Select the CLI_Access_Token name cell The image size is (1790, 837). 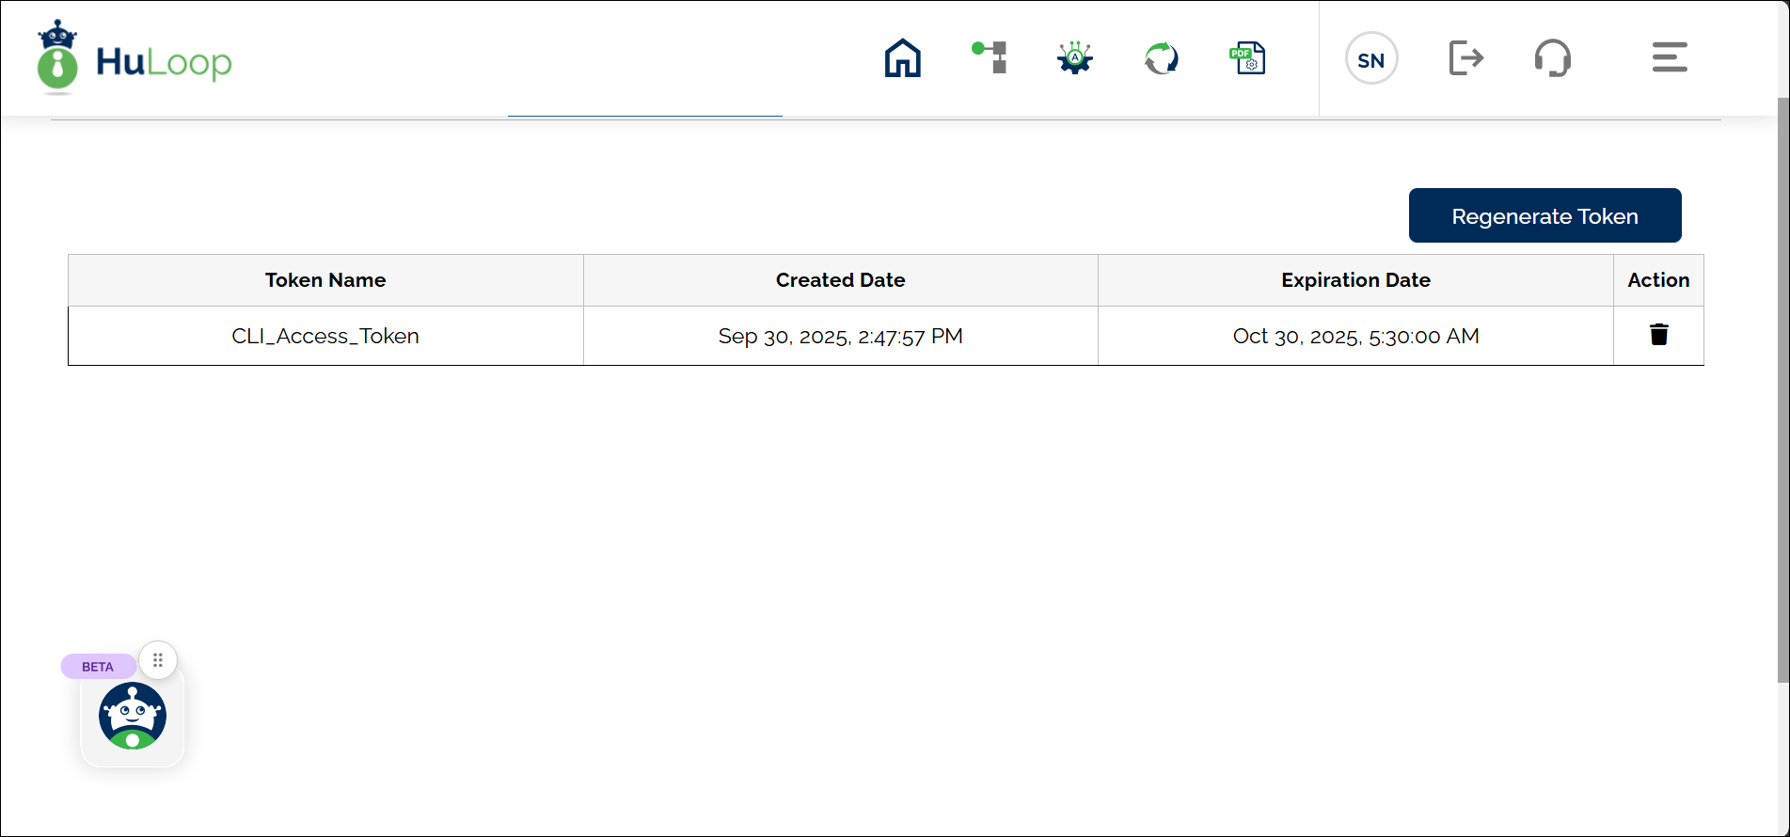pos(325,336)
